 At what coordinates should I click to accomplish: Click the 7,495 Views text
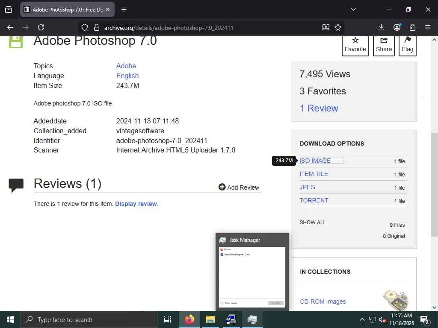325,74
